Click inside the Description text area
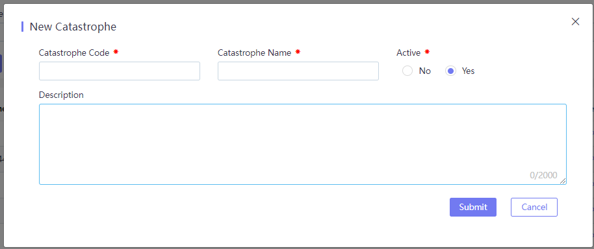The width and height of the screenshot is (594, 249). (x=303, y=145)
